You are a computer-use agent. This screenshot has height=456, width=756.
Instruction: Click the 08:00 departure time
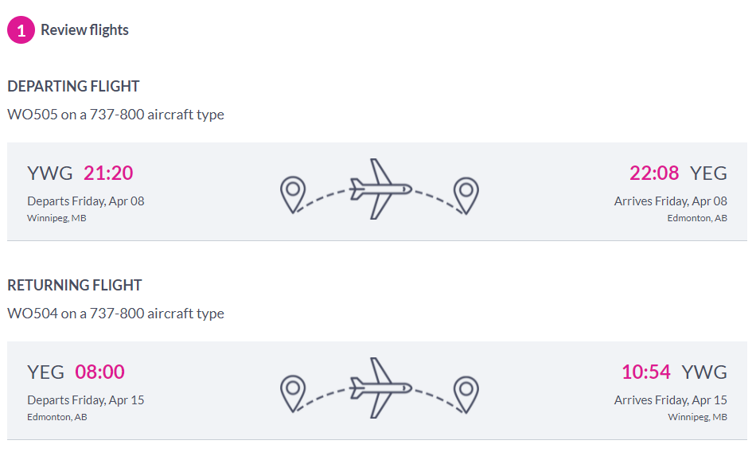point(100,372)
